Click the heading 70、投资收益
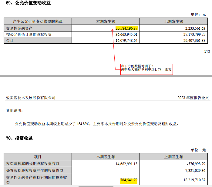The image size is (212, 187). [19, 138]
